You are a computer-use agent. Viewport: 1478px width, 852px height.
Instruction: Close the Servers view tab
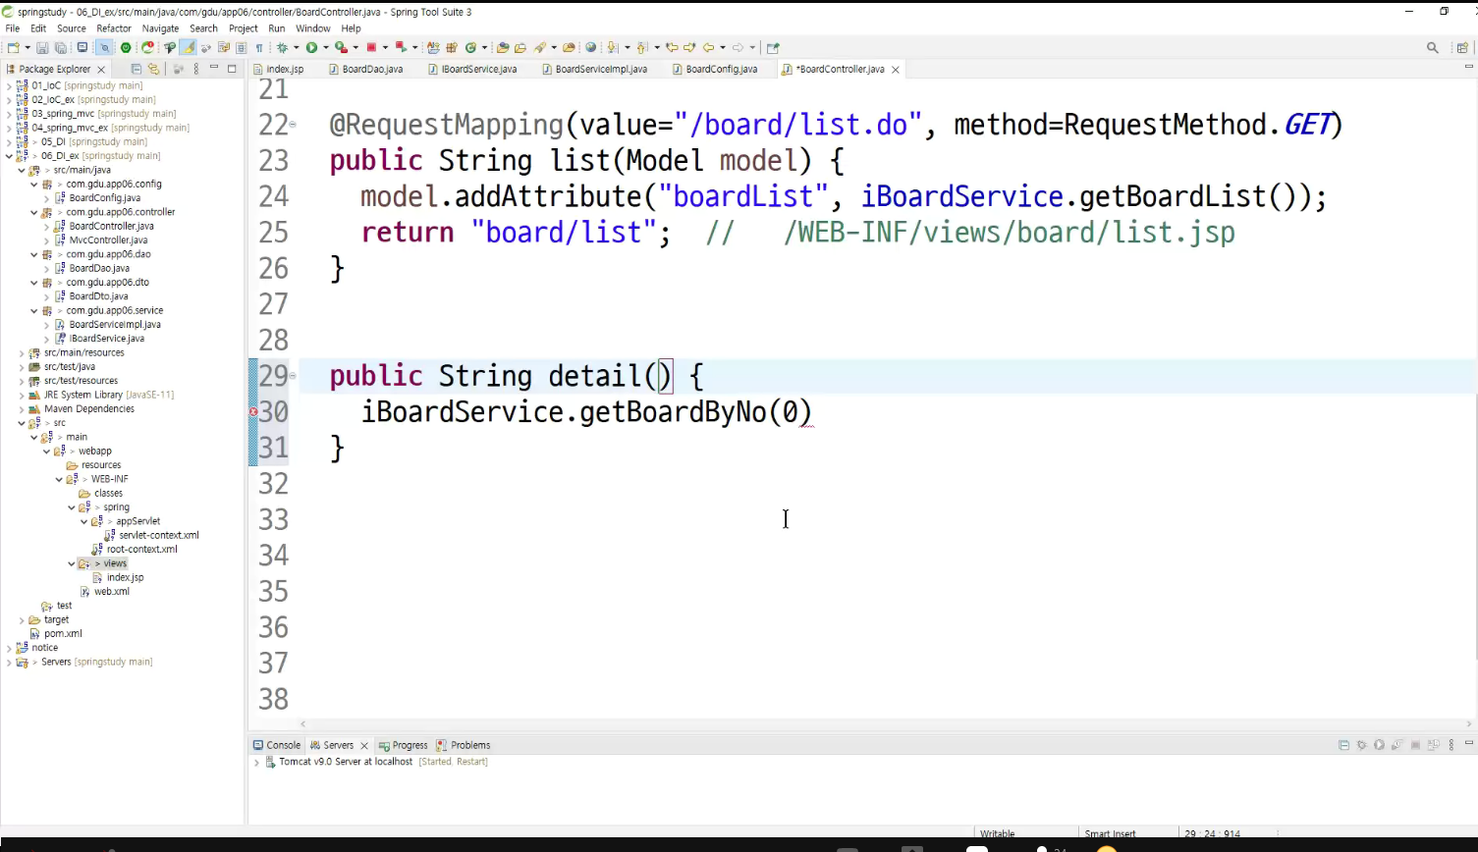pyautogui.click(x=364, y=746)
